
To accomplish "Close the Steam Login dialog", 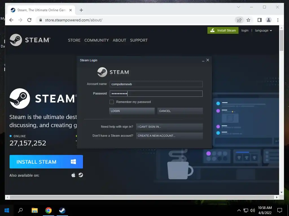I will click(x=208, y=60).
